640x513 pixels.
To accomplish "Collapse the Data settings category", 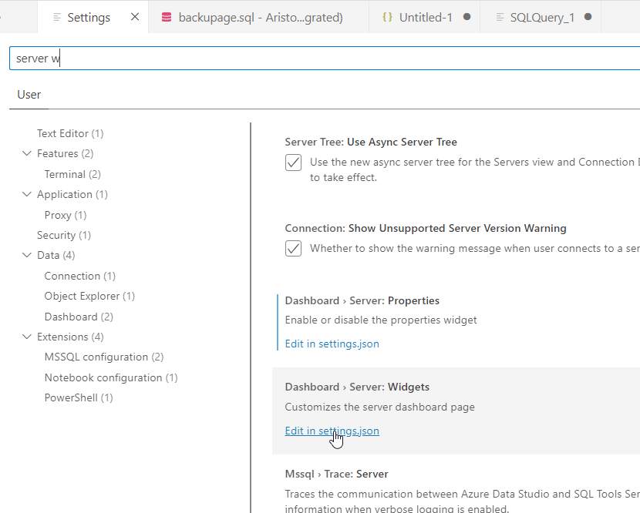I will (27, 255).
